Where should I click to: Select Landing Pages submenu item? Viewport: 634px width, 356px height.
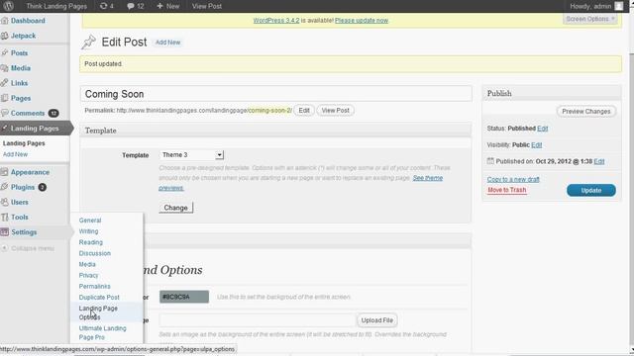point(24,143)
